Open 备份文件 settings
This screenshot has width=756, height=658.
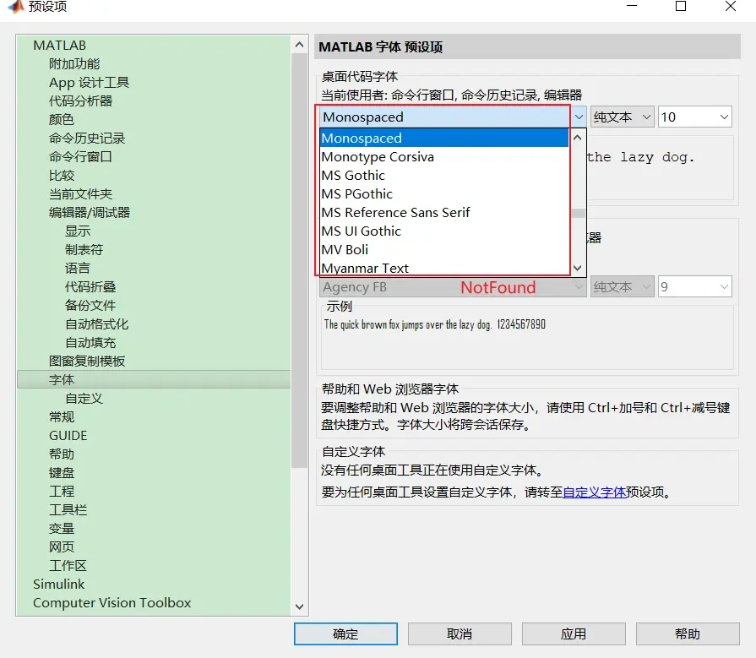coord(90,306)
